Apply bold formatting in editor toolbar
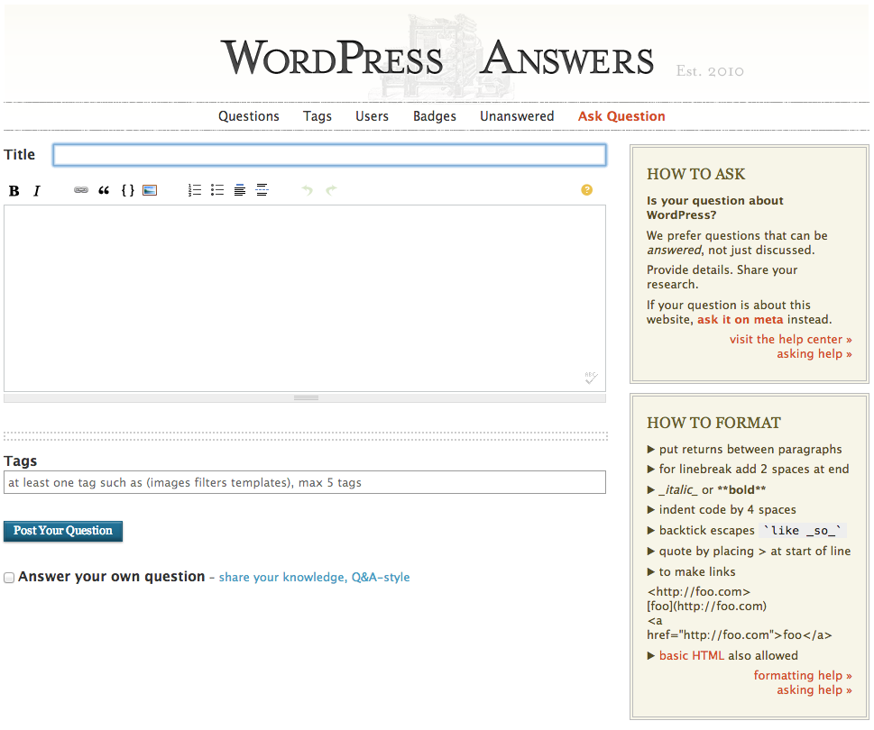 (x=14, y=191)
